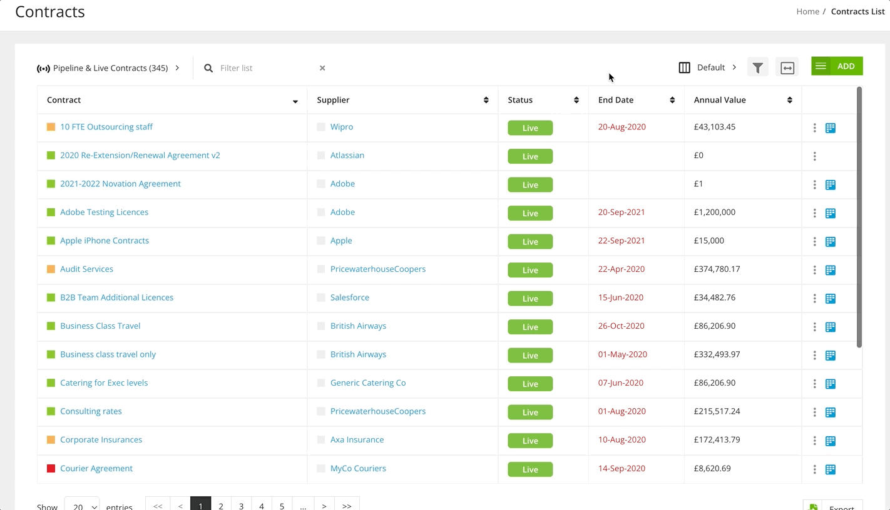Open the three-dot menu for Business class travel only
Viewport: 890px width, 510px height.
pyautogui.click(x=814, y=356)
